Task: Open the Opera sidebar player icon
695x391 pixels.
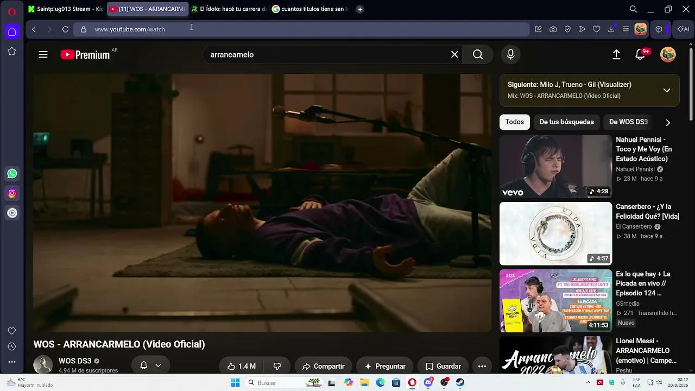Action: point(12,213)
